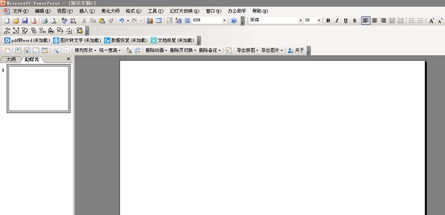Click 数据恢复 add-in button
This screenshot has height=215, width=445.
click(126, 41)
